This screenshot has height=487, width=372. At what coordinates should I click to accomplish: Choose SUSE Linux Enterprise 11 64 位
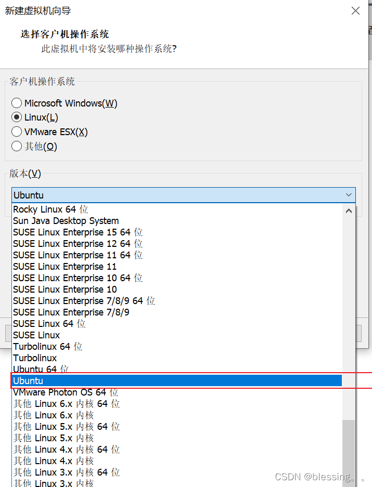177,255
